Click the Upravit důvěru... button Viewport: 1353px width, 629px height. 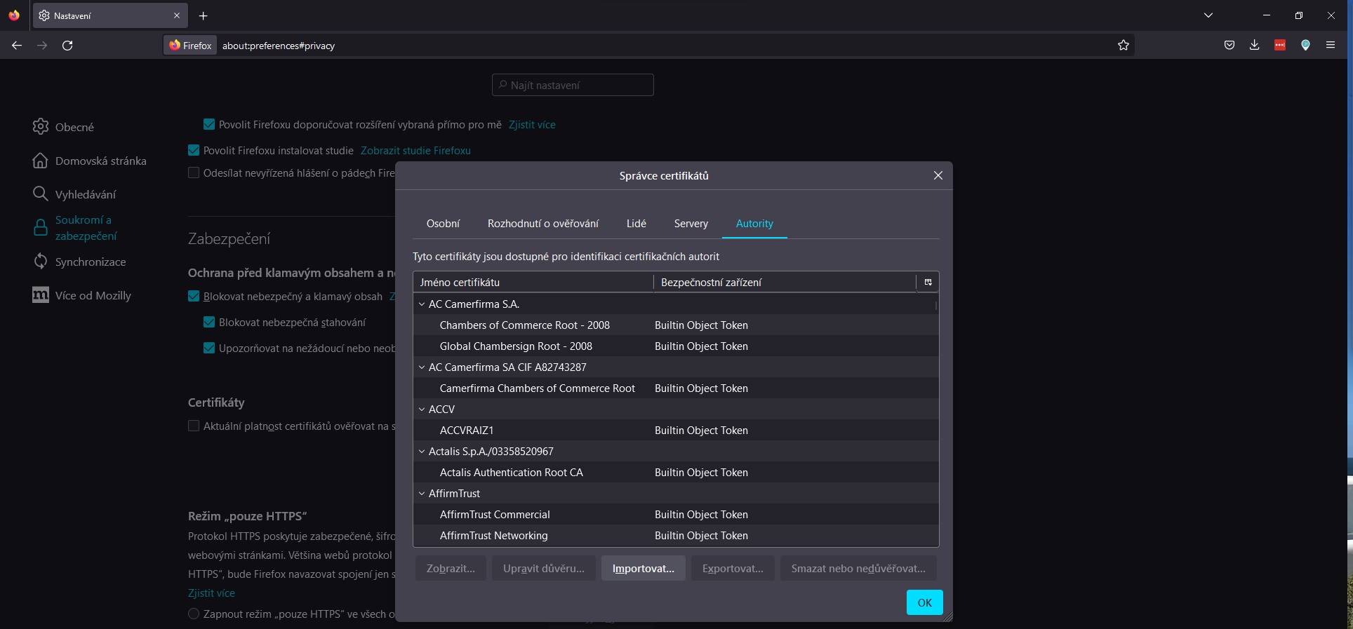[544, 569]
